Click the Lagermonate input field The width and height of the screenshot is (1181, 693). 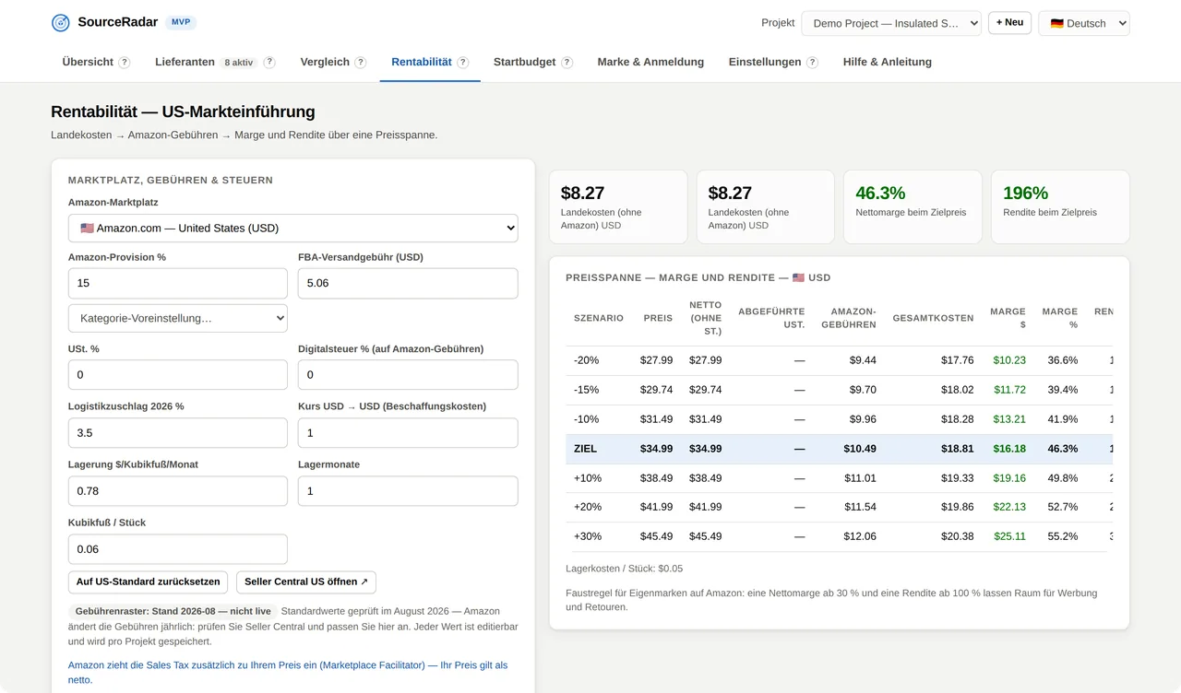[408, 490]
